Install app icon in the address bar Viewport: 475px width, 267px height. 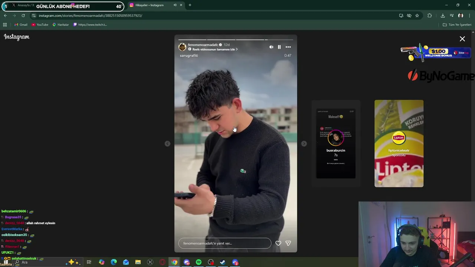[401, 16]
